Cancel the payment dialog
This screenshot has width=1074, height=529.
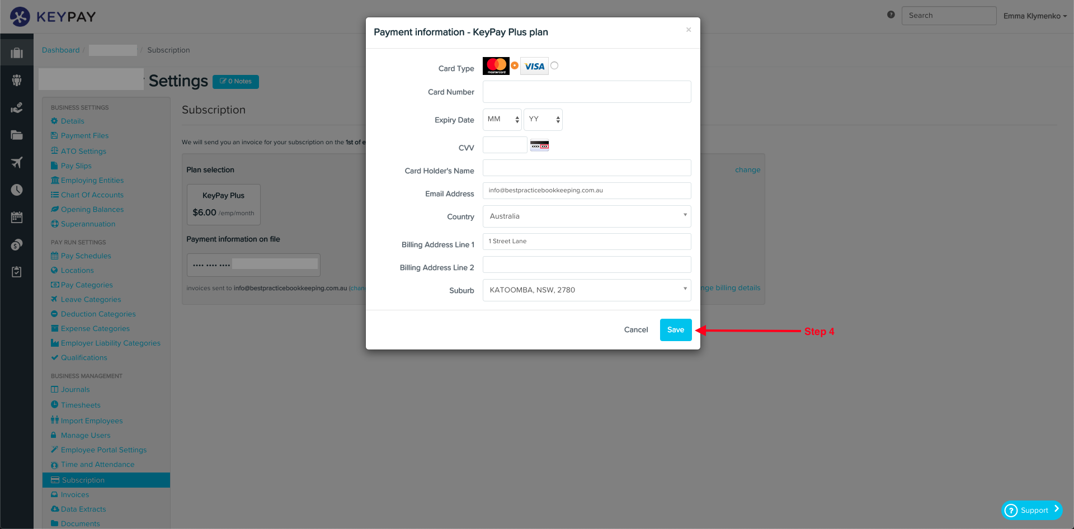click(x=636, y=330)
